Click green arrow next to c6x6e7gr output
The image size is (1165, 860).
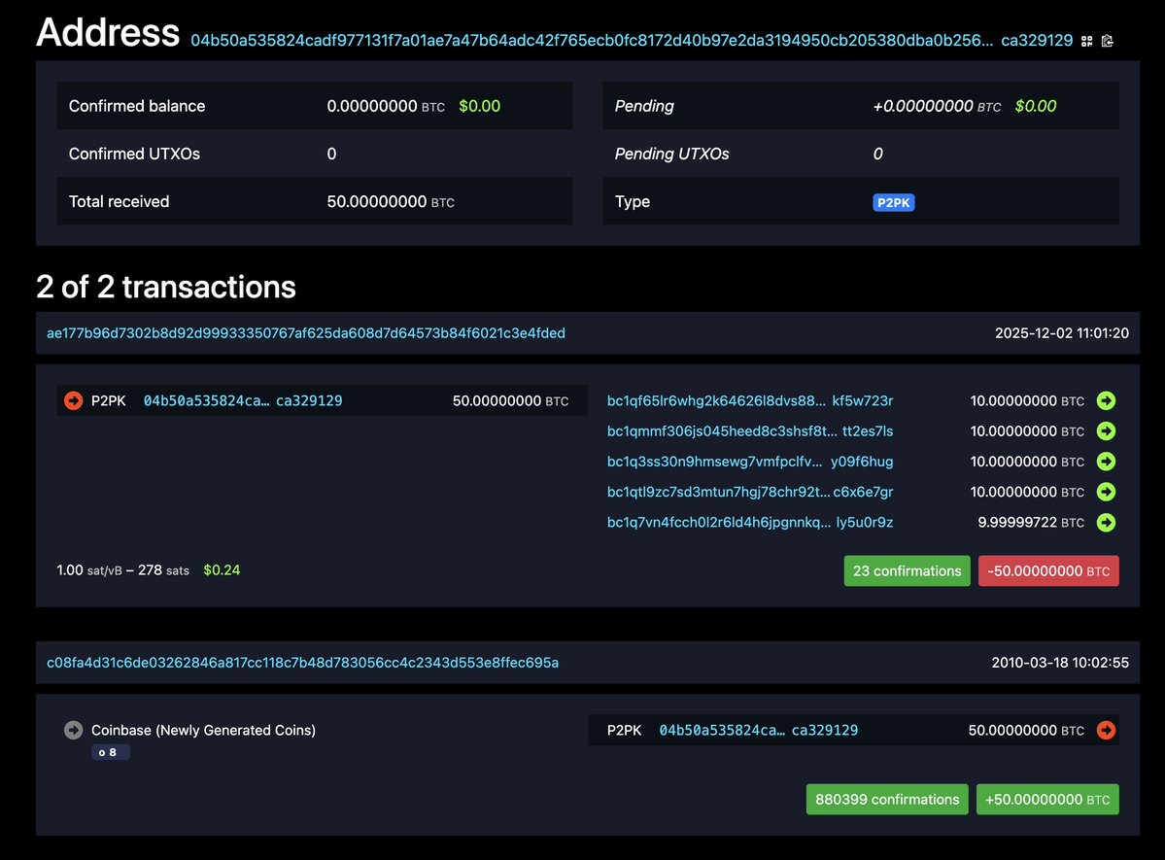tap(1106, 492)
